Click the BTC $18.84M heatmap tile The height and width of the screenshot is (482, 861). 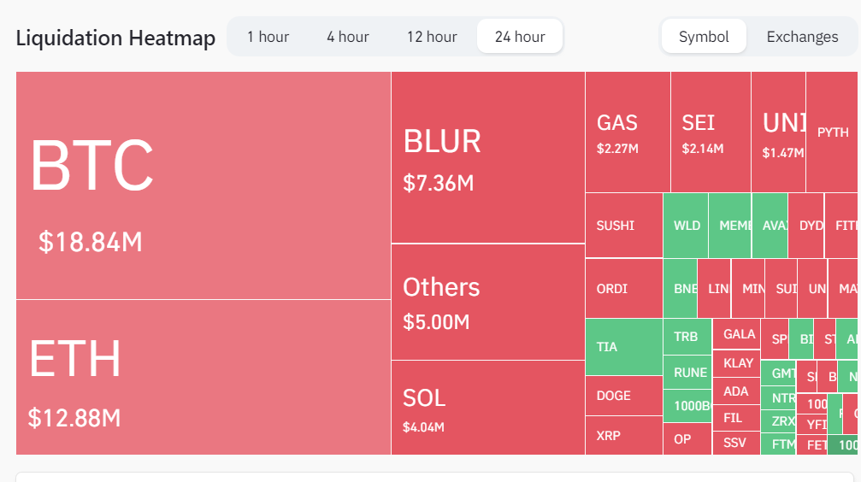pyautogui.click(x=203, y=185)
